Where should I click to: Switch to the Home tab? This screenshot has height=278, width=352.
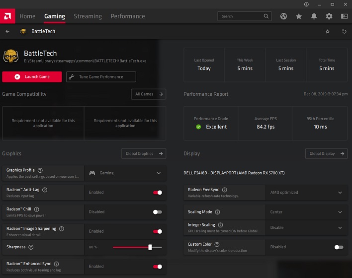[27, 16]
